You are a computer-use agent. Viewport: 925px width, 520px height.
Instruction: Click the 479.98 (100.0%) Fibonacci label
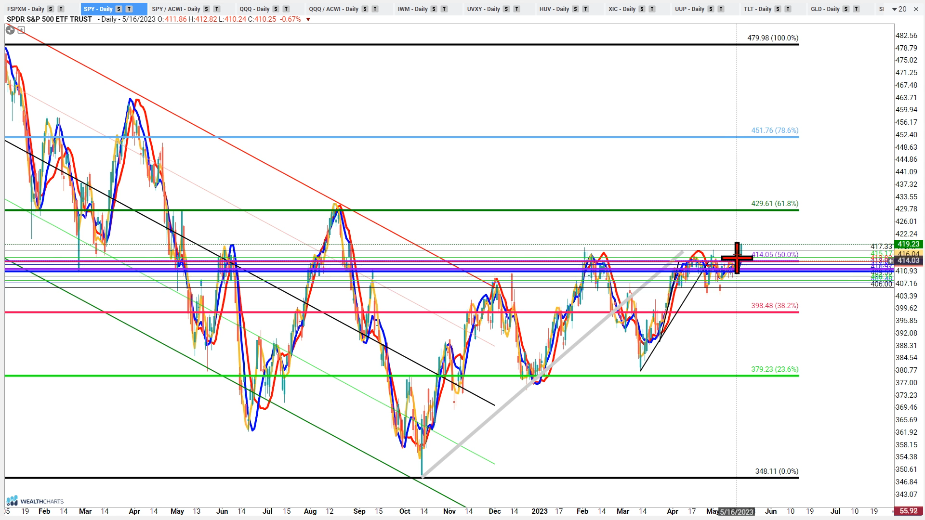click(773, 38)
